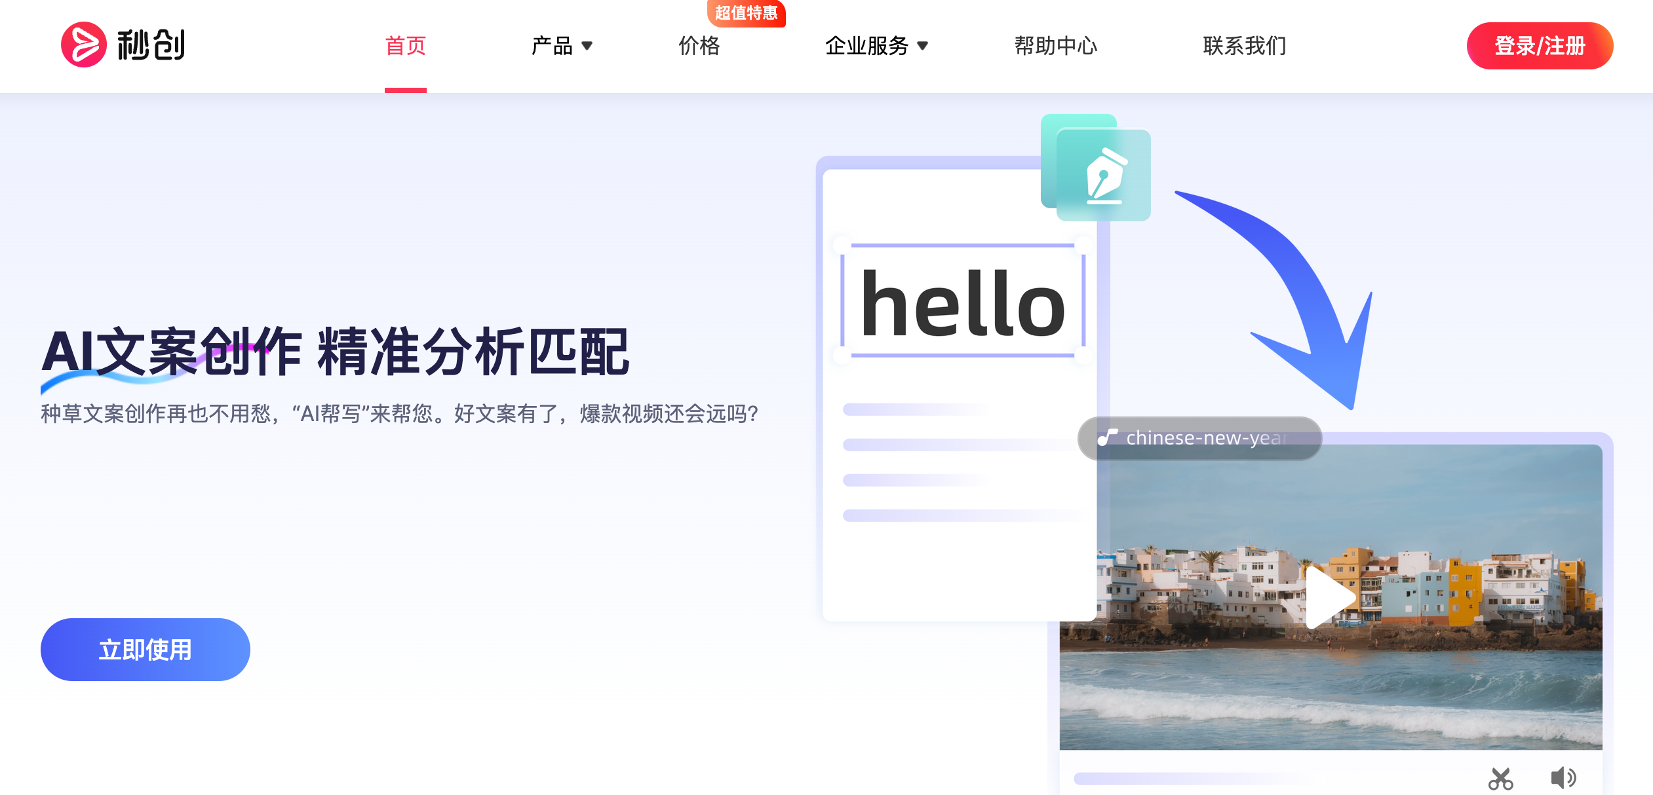Open the 价格 page

point(699,46)
